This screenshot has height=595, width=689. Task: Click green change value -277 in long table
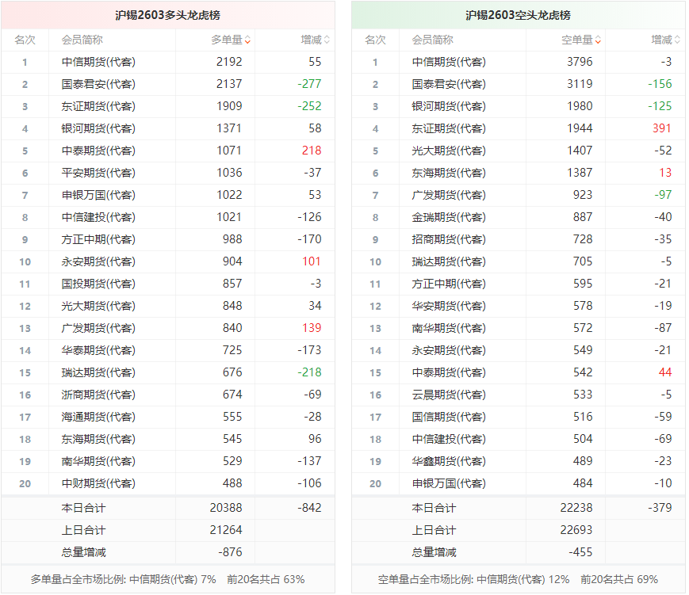309,84
